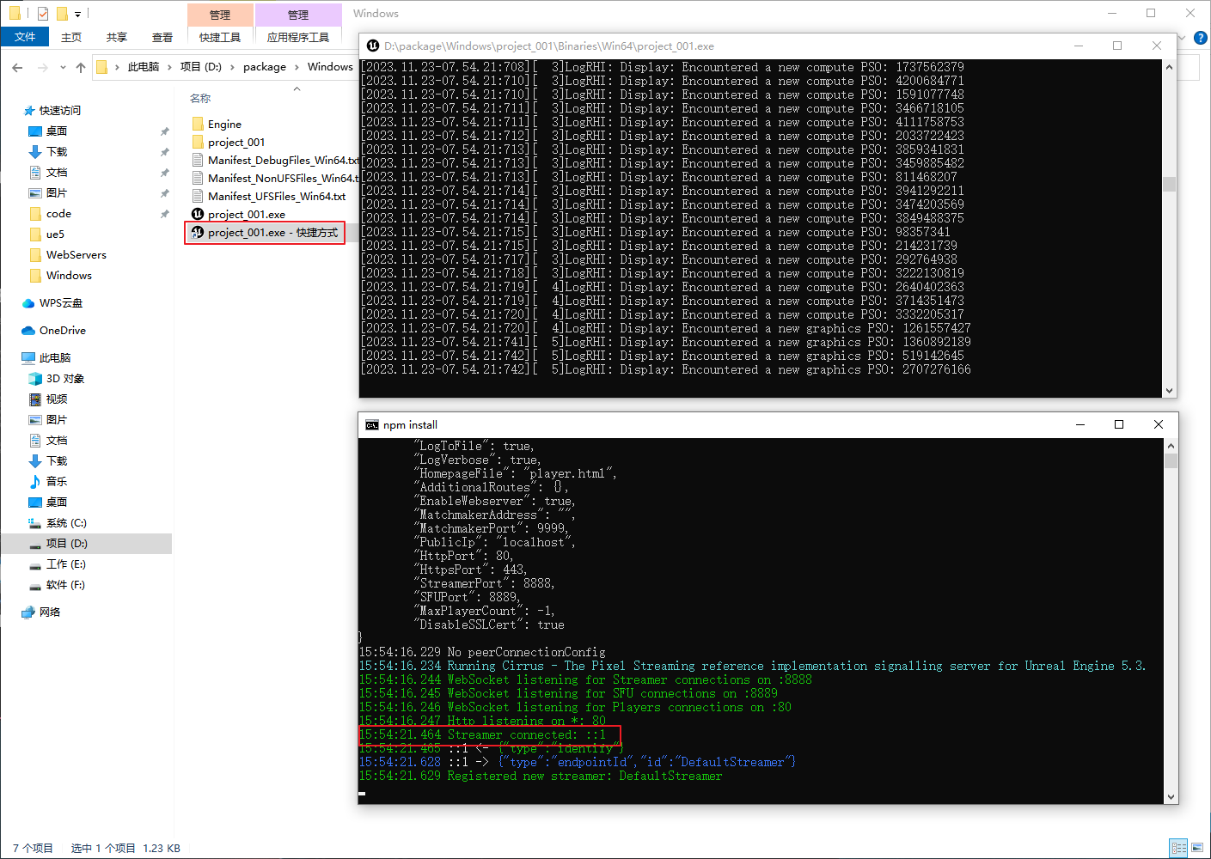The width and height of the screenshot is (1211, 859).
Task: Select 此电脑 in the navigation tree
Action: point(55,358)
